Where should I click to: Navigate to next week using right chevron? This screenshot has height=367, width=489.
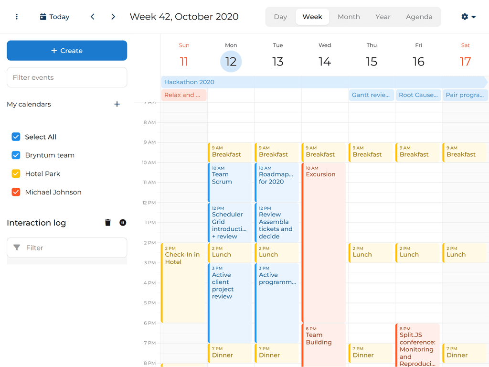click(113, 16)
